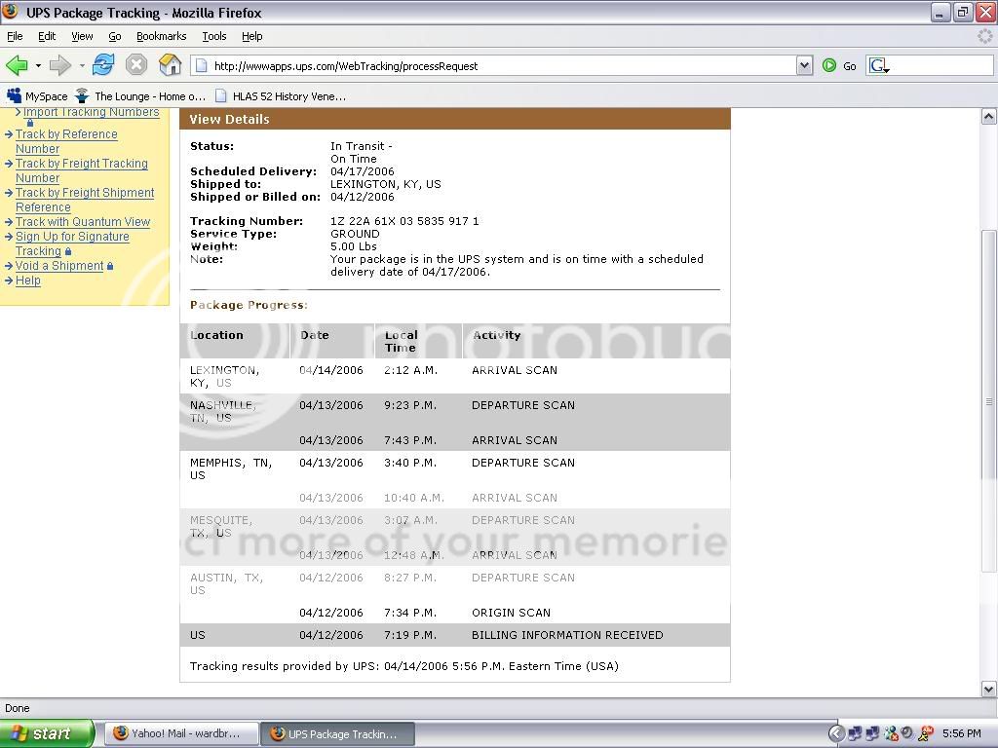Screen dimensions: 998x748
Task: Click the 5.00 Lbs weight value
Action: click(353, 246)
